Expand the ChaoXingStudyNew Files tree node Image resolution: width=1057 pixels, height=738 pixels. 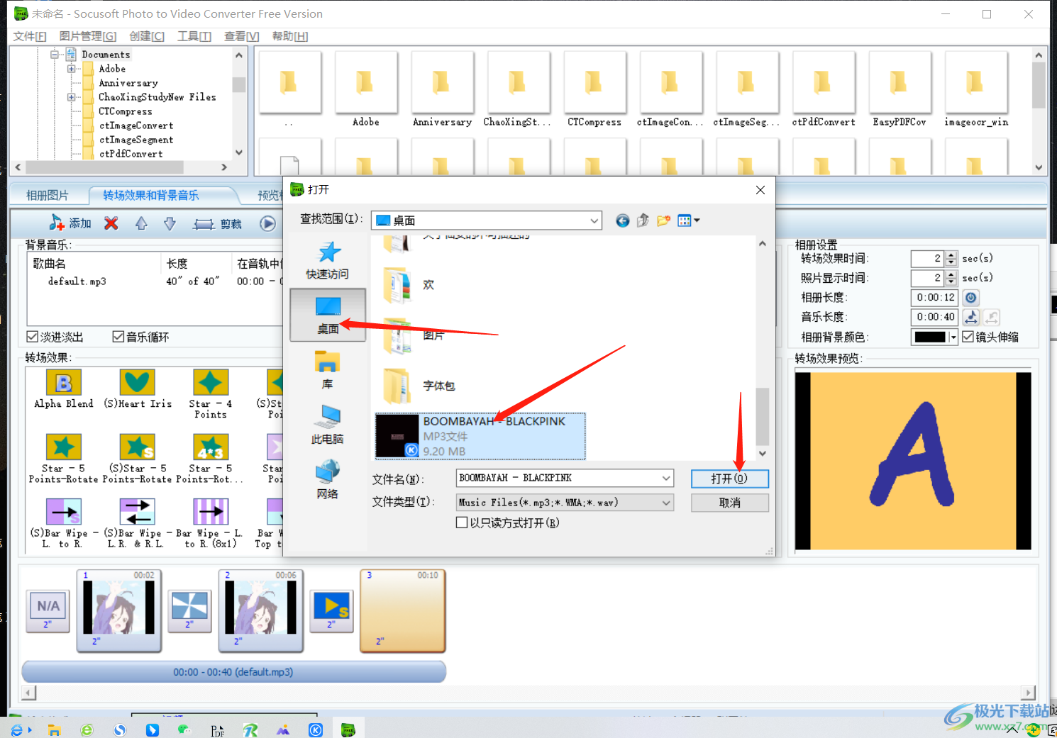[x=72, y=97]
